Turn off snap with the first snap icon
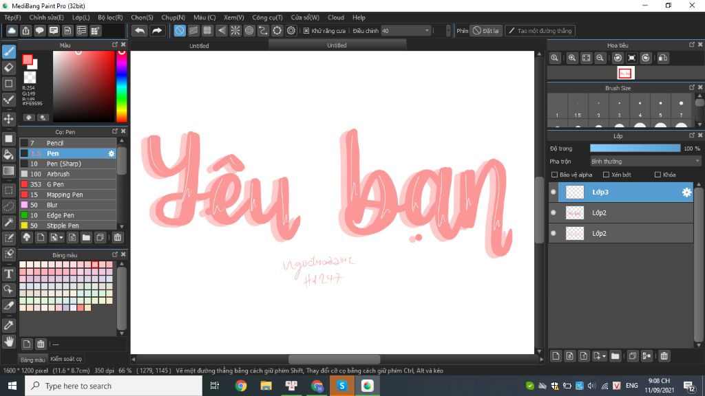The image size is (705, 396). pos(180,30)
